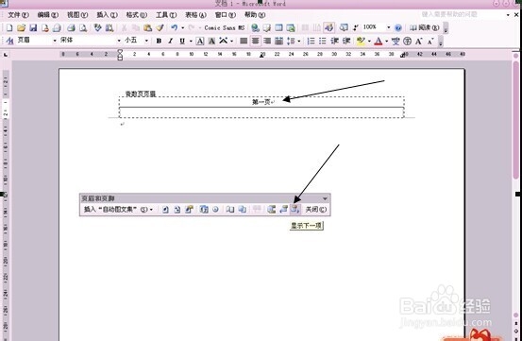
Task: Run spelling and grammar check
Action: [97, 28]
